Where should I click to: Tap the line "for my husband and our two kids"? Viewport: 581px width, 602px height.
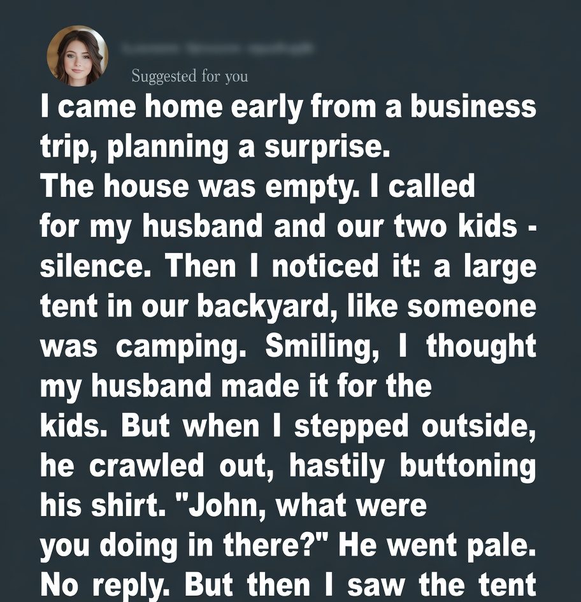[279, 226]
